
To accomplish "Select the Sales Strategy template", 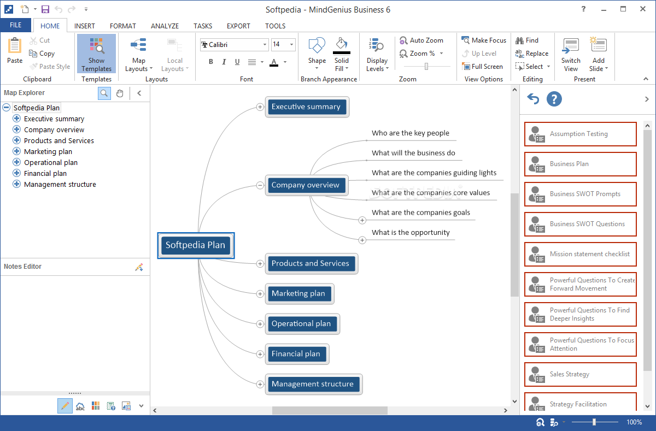I will pos(580,374).
